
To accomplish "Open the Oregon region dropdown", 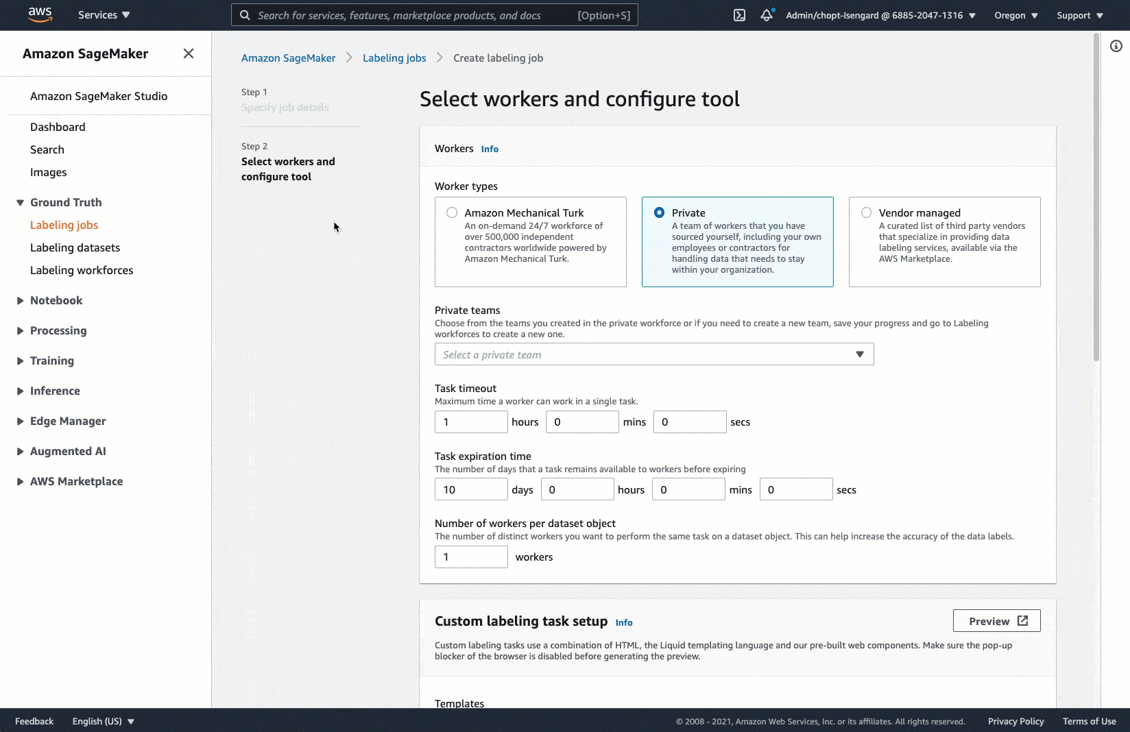I will 1015,15.
